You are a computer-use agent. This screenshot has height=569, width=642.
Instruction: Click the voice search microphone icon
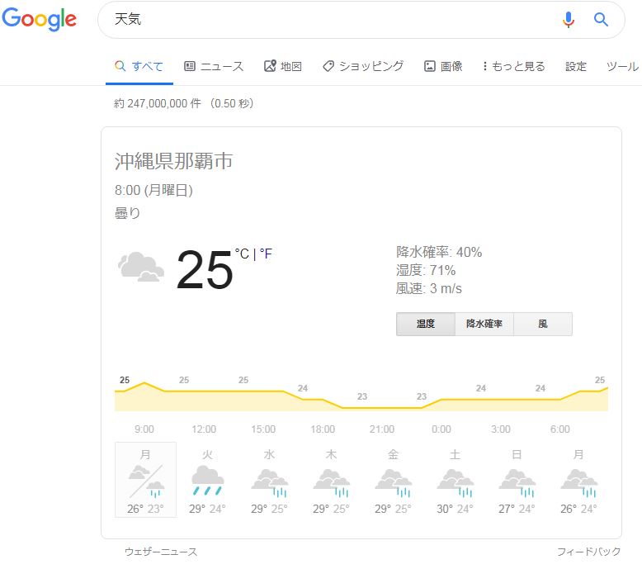(x=568, y=20)
